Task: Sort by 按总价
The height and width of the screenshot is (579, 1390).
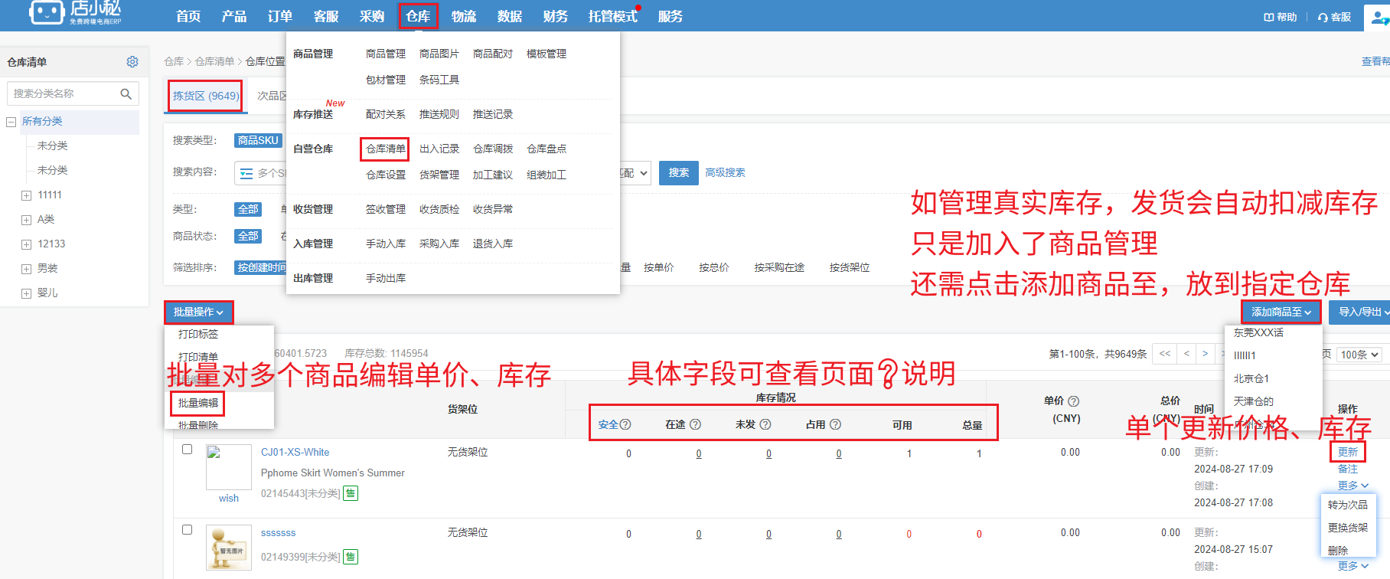Action: (714, 268)
